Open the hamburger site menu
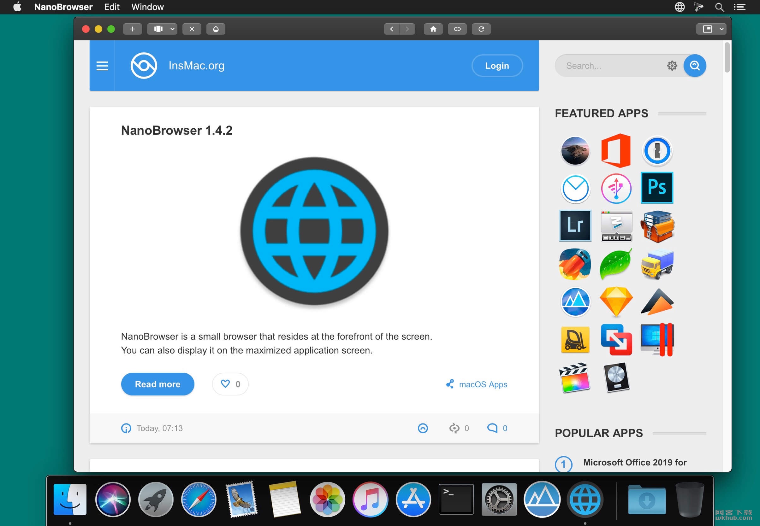 coord(102,66)
